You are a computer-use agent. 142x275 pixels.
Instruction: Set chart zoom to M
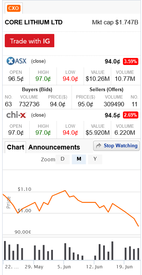coord(79,159)
